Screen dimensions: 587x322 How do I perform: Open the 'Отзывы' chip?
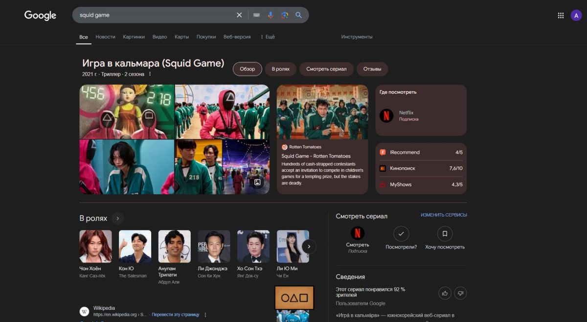372,69
